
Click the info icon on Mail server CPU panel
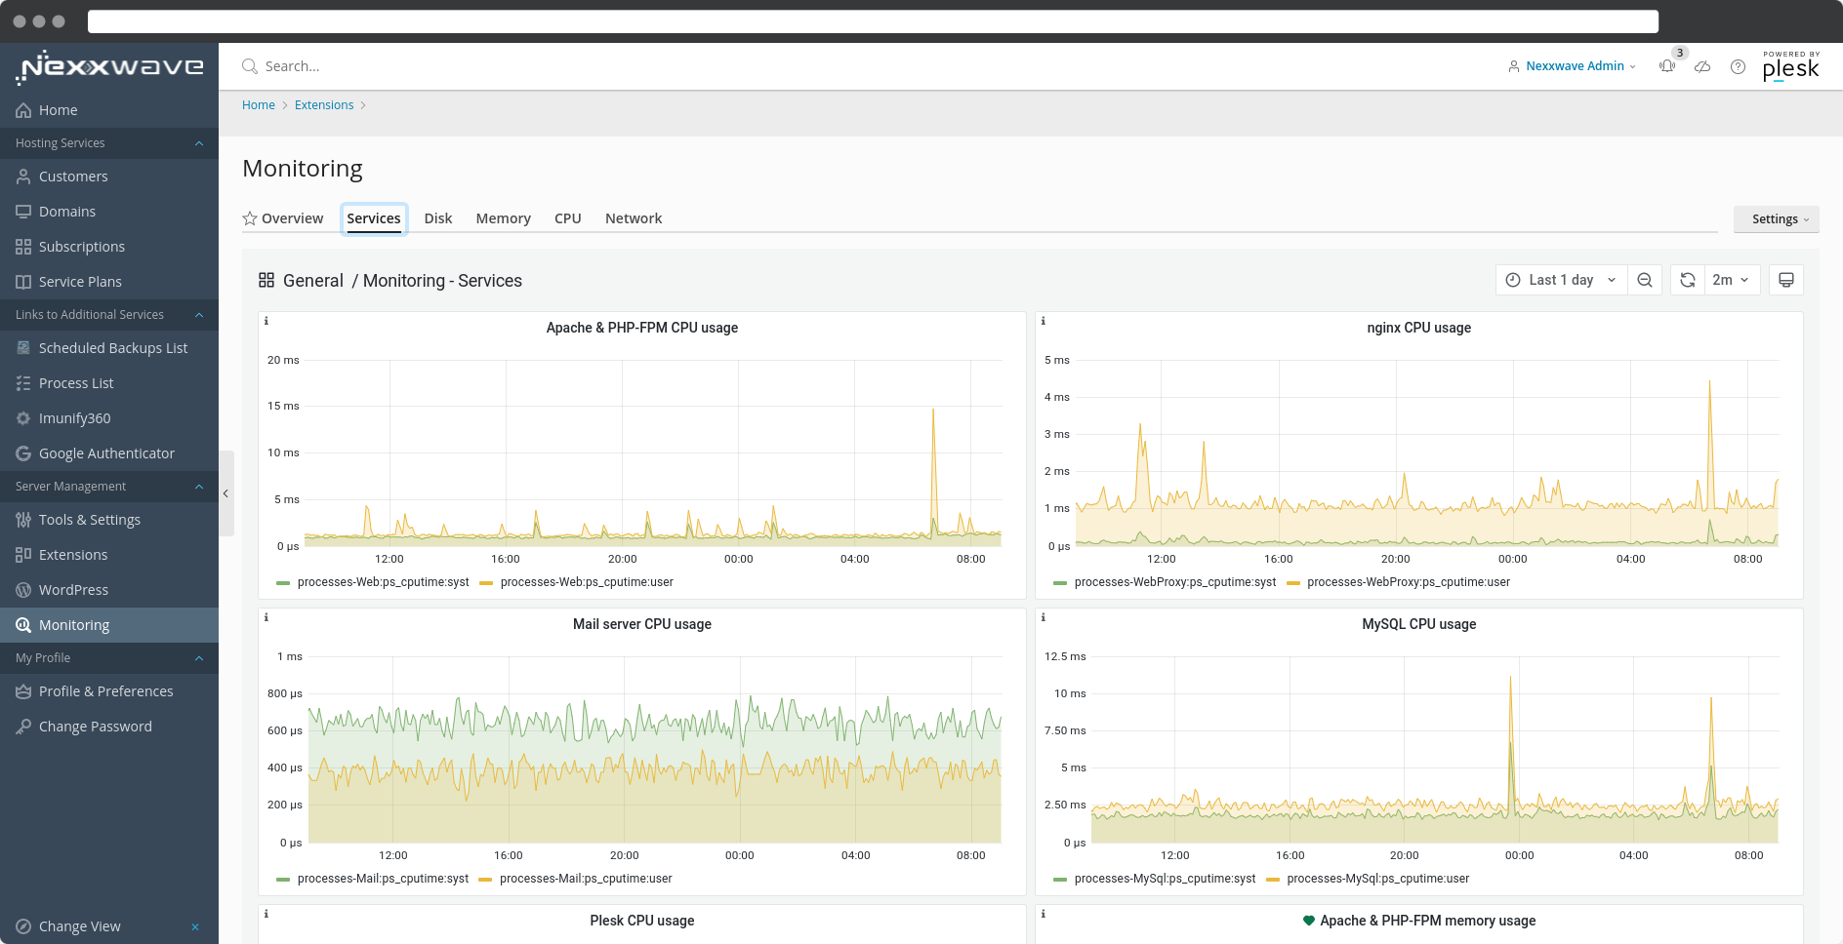pos(266,617)
